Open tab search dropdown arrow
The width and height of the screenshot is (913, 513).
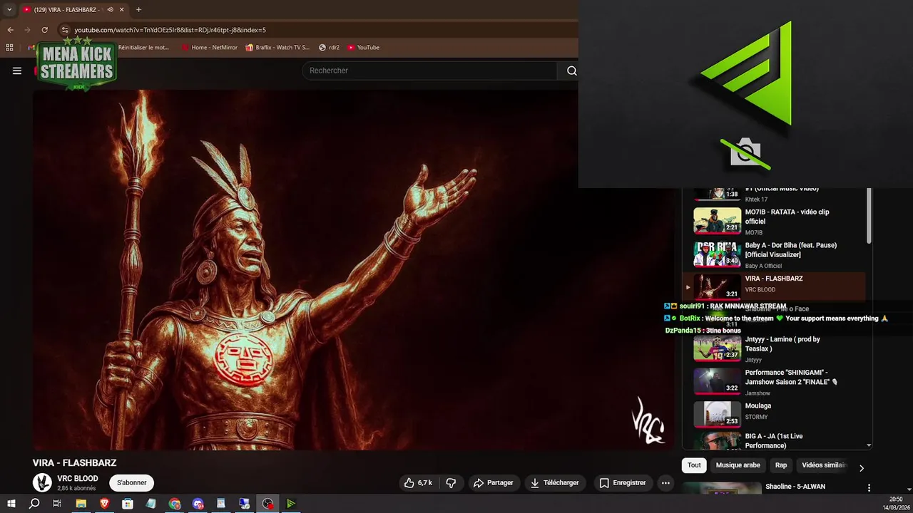(9, 10)
